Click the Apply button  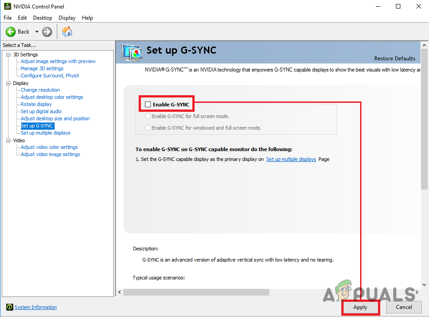click(360, 307)
